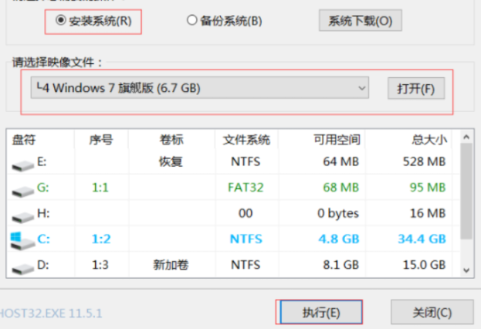
Task: Click the D: drive disk icon
Action: pos(22,266)
